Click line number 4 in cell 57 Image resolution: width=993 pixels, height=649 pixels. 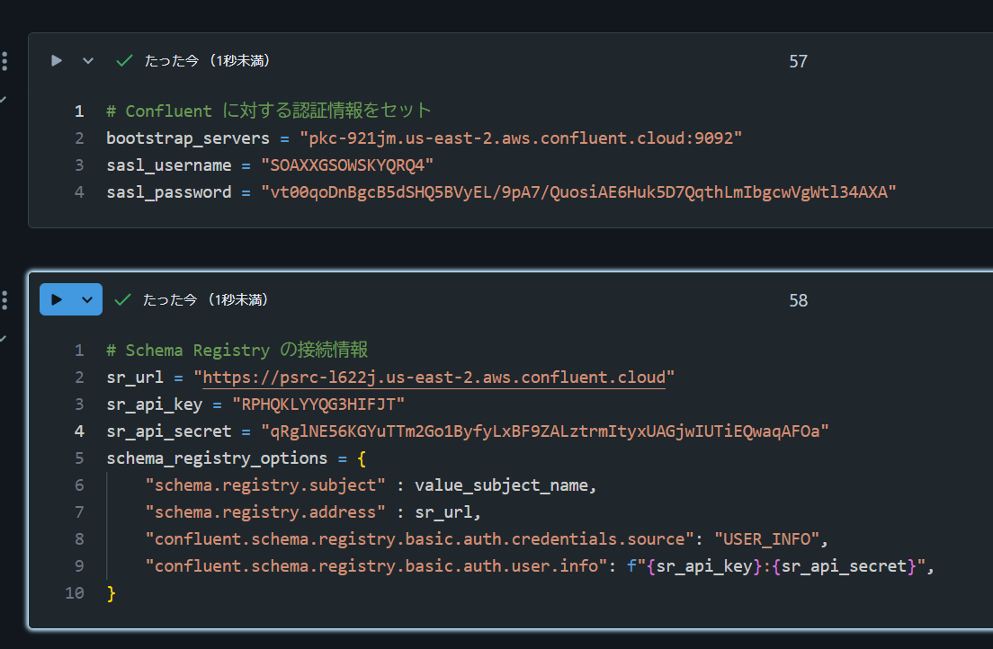click(79, 191)
